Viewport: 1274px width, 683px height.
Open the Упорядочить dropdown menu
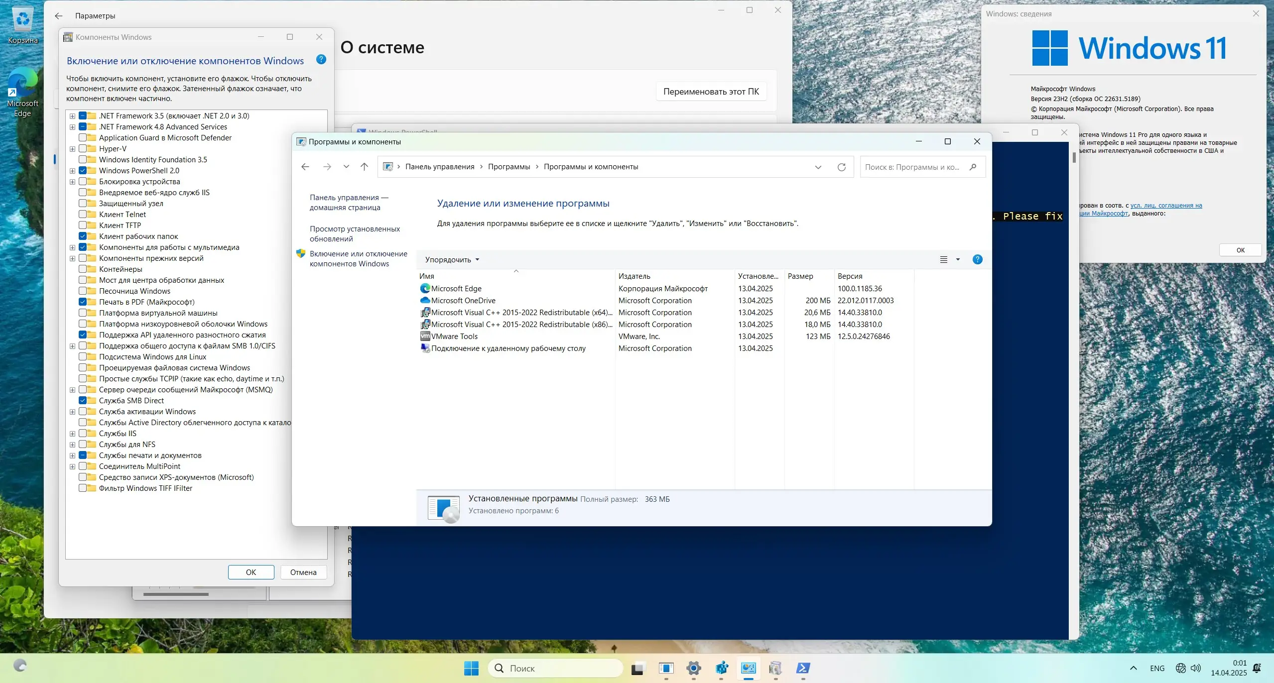[452, 259]
